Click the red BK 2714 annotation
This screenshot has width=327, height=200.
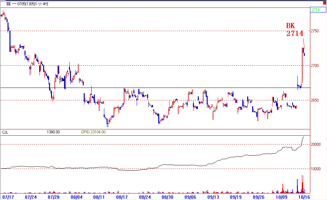pos(295,30)
